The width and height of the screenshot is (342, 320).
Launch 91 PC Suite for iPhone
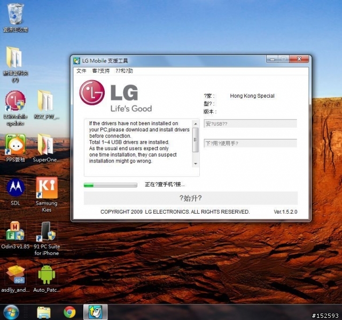pos(46,231)
